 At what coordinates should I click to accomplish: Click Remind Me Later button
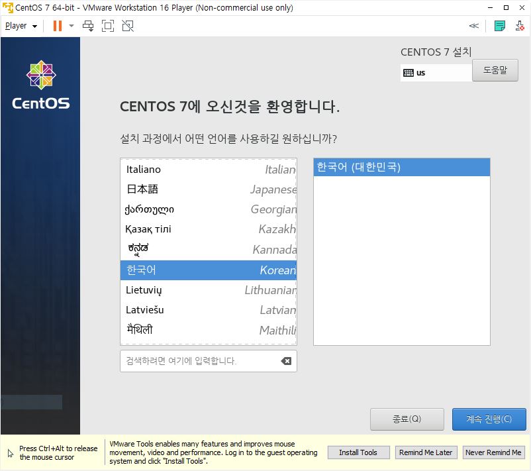(x=426, y=452)
